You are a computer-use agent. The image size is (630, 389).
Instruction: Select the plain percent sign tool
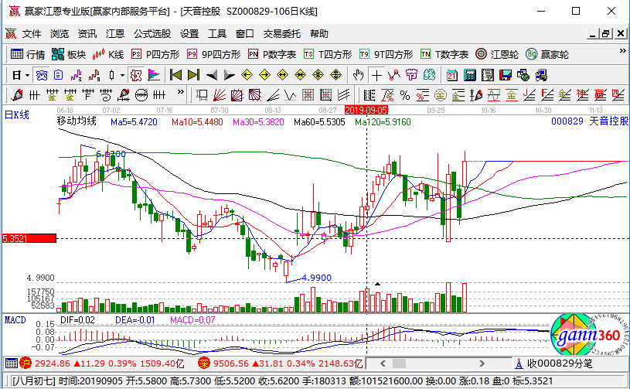(x=405, y=95)
